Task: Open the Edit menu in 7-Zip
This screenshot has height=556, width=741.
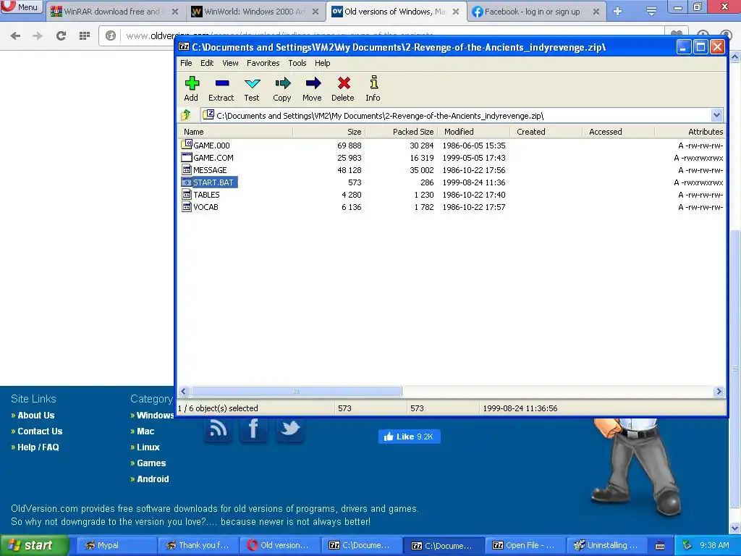Action: click(x=207, y=63)
